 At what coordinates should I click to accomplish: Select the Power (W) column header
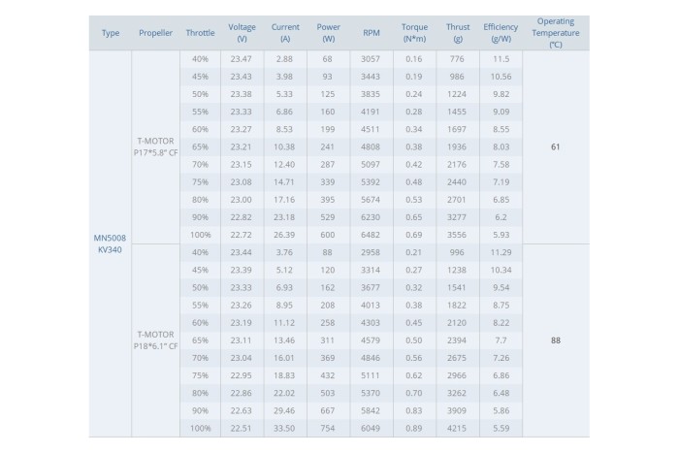coord(328,33)
